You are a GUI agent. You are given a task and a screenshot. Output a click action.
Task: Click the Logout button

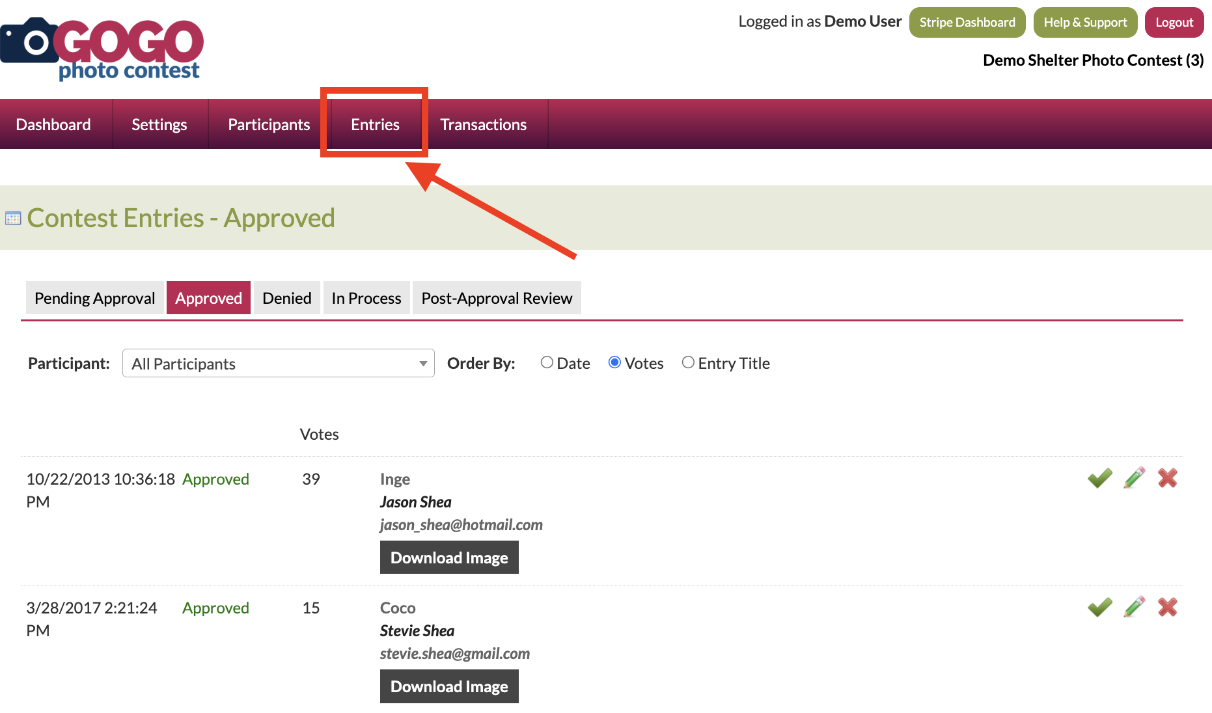click(x=1174, y=23)
